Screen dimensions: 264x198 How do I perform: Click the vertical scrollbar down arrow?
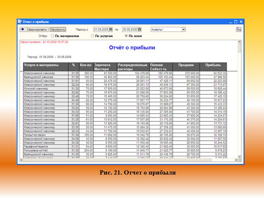240,156
